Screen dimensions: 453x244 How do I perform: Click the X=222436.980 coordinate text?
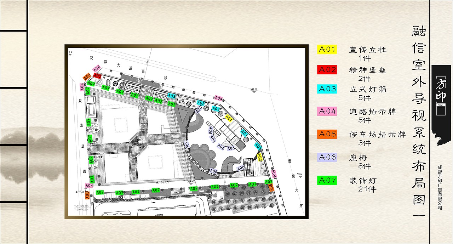tap(81, 206)
